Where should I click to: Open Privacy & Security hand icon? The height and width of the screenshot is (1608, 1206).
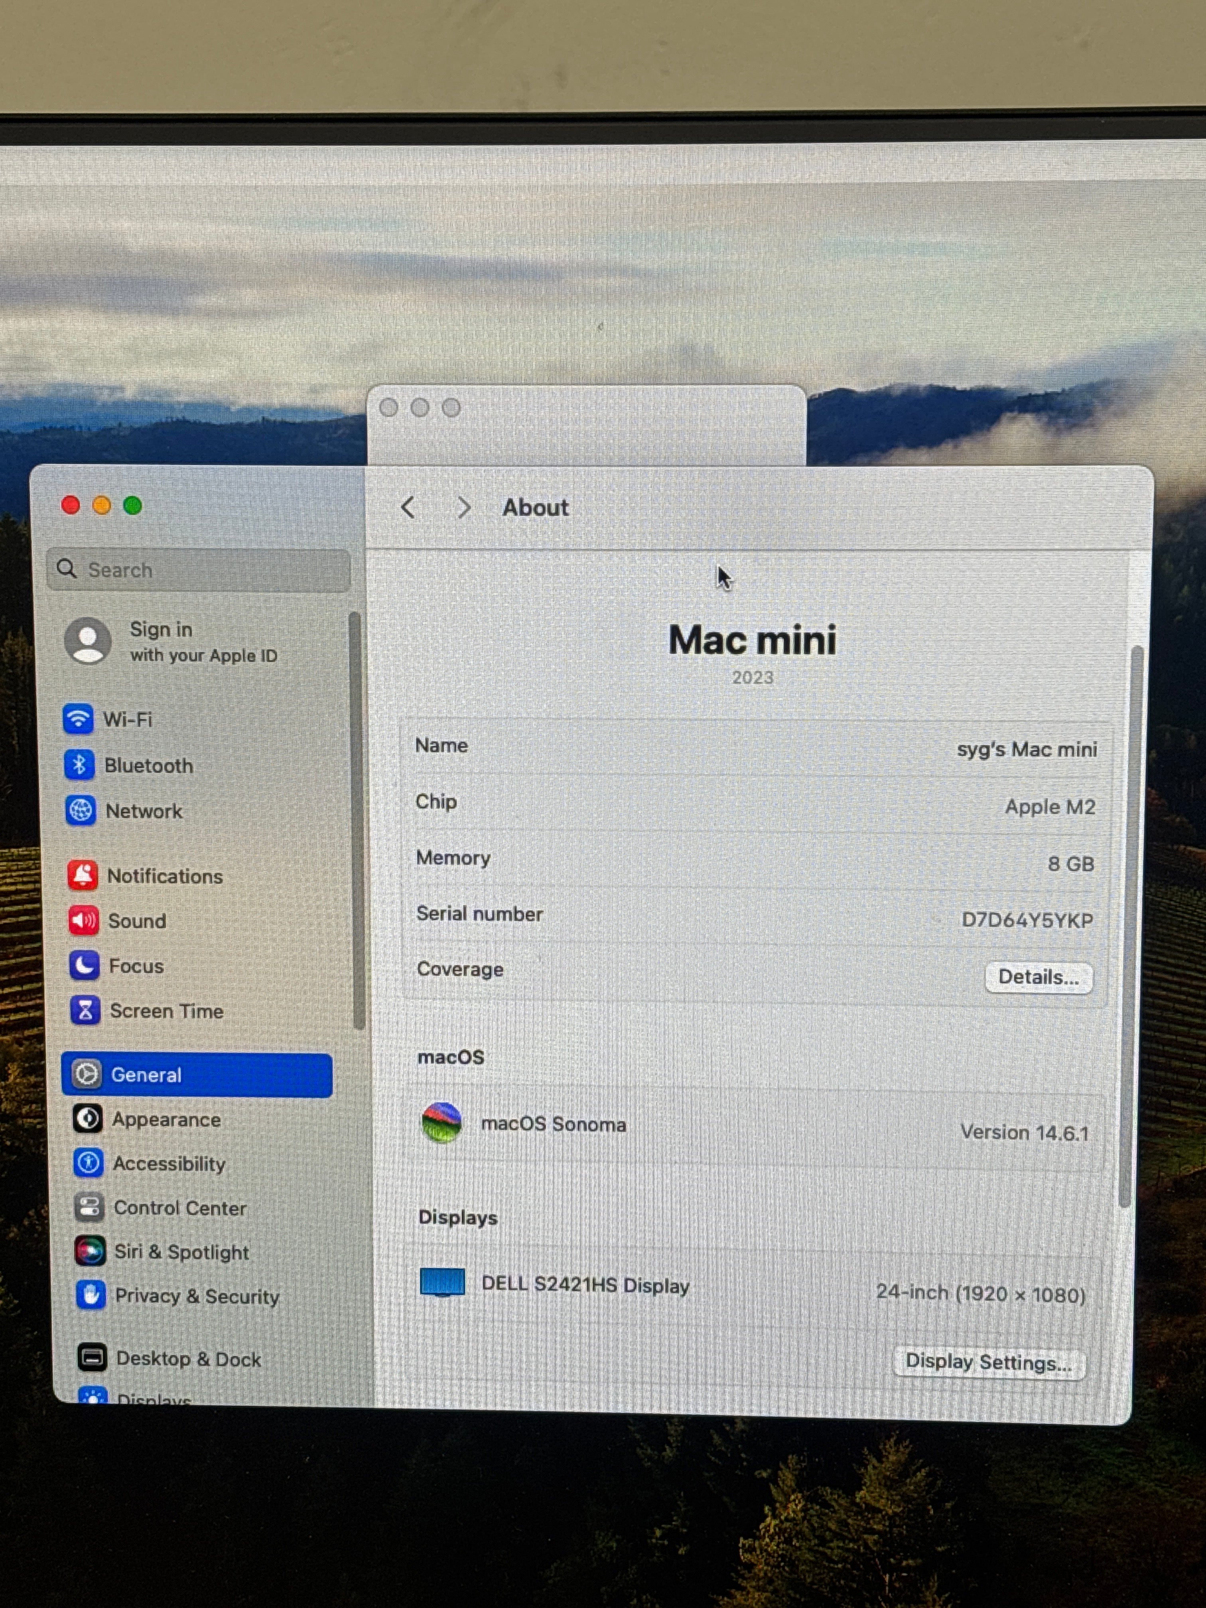tap(91, 1295)
